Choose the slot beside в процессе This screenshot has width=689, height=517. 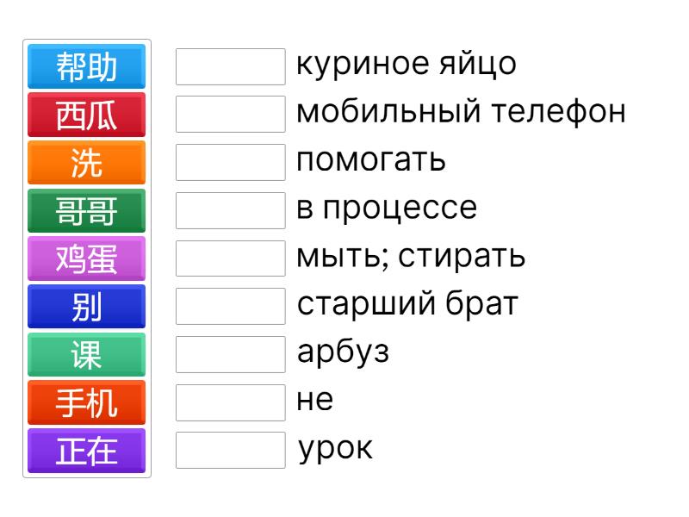click(230, 210)
